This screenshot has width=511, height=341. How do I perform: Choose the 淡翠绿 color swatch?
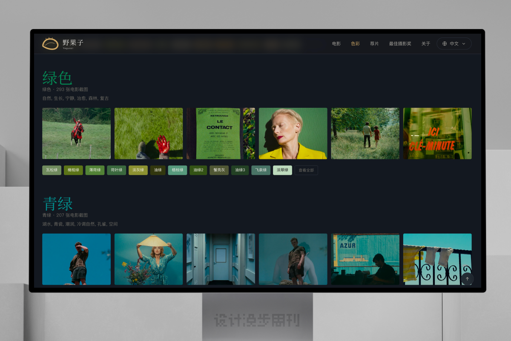[x=282, y=170]
